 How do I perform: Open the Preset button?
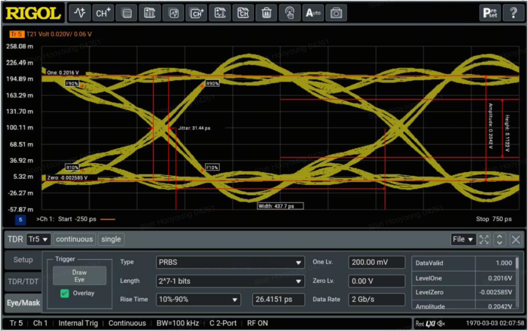tap(490, 13)
